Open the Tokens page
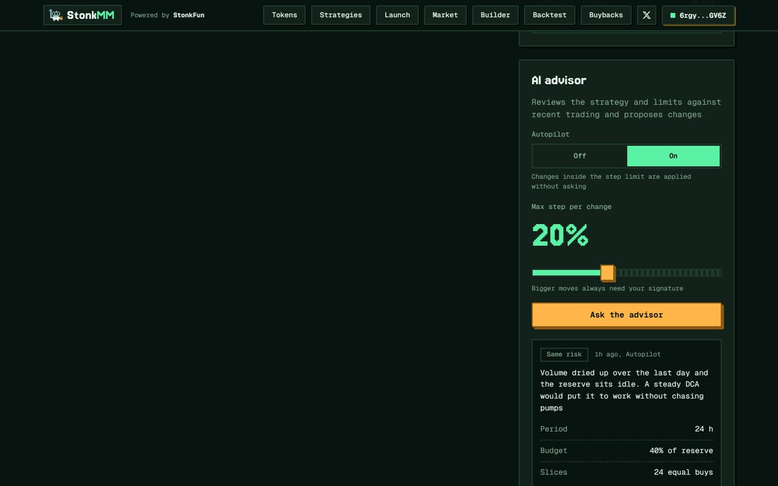This screenshot has height=486, width=778. (x=285, y=15)
